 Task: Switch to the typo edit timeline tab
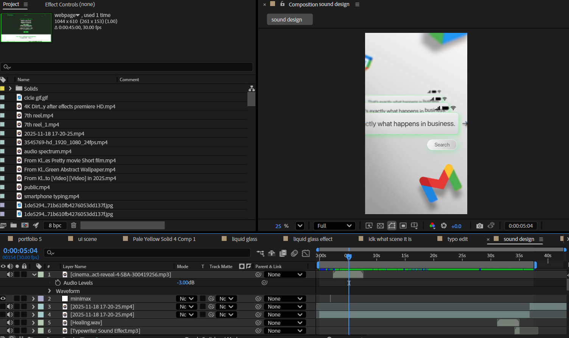click(457, 239)
